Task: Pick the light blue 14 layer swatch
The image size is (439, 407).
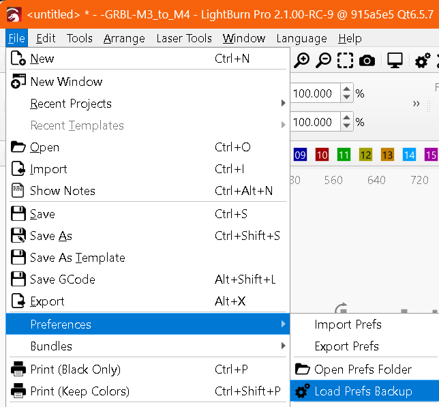Action: pyautogui.click(x=409, y=155)
